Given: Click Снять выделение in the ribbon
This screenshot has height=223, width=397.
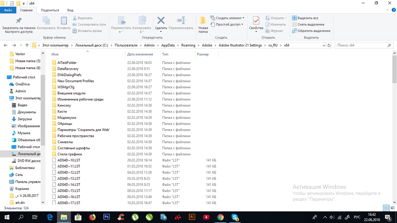Looking at the screenshot, I should pos(308,24).
